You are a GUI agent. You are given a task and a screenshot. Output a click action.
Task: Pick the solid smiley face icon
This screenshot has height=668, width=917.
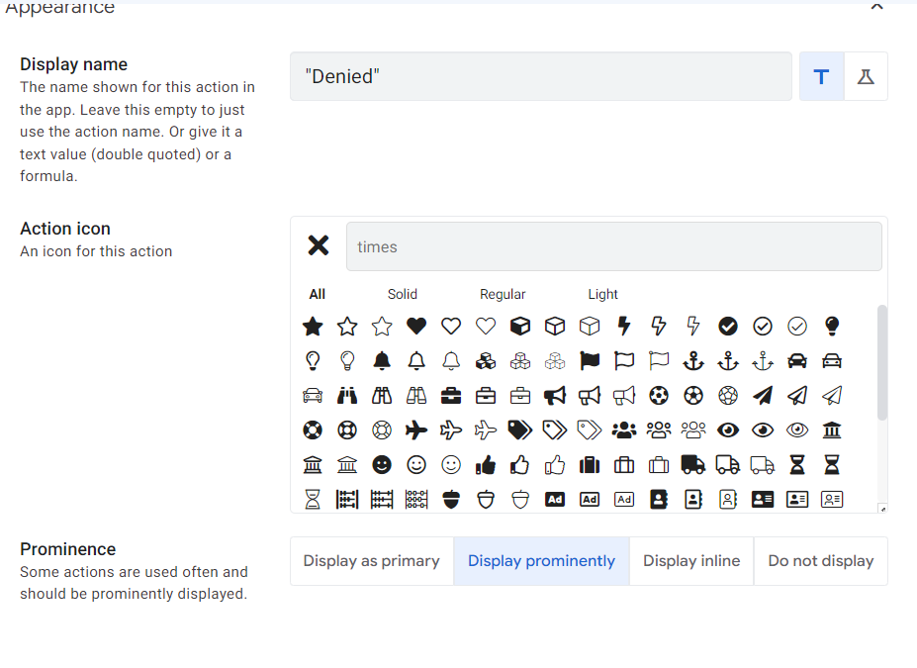pyautogui.click(x=382, y=464)
